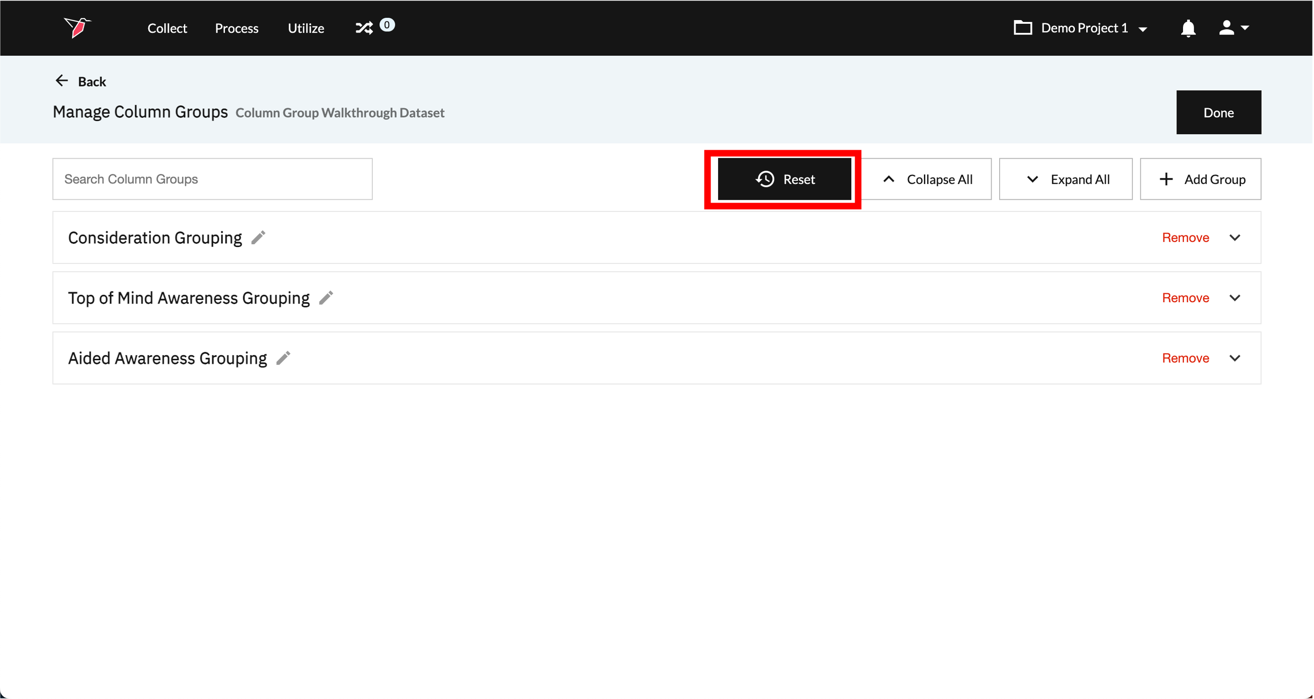Click the Reset button
This screenshot has height=699, width=1314.
pos(784,179)
